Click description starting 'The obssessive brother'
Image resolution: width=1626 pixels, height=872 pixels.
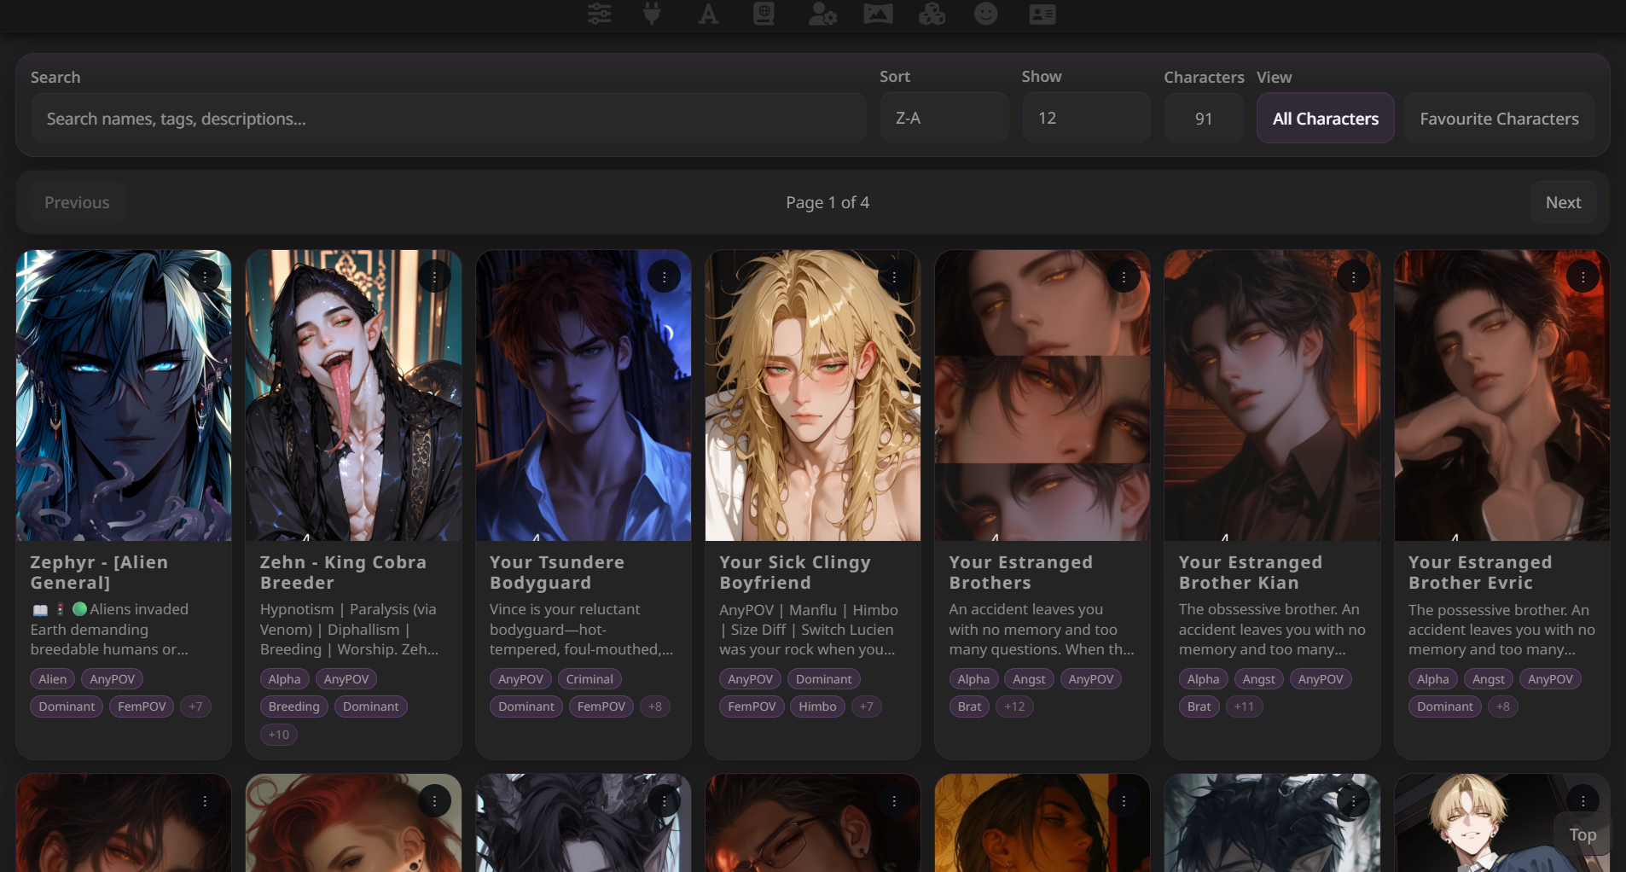pos(1272,630)
